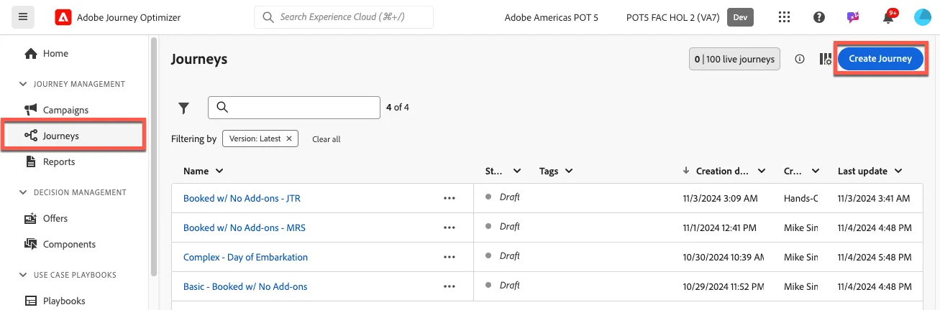Open more actions for Complex - Day of Embarkation
Screen dimensions: 940x310
point(450,257)
